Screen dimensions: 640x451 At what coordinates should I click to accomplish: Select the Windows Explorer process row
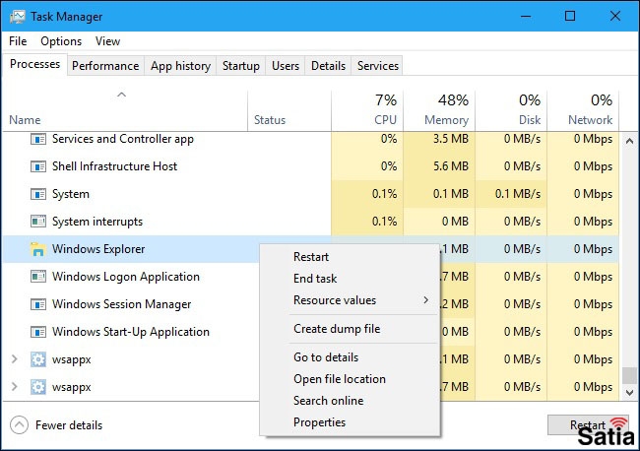pyautogui.click(x=310, y=249)
